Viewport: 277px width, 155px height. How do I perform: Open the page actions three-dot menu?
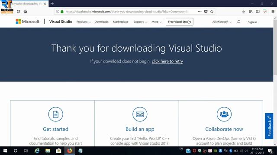[x=200, y=12]
